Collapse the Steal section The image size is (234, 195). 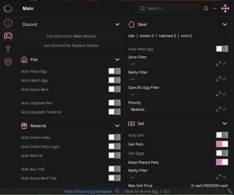pos(225,25)
